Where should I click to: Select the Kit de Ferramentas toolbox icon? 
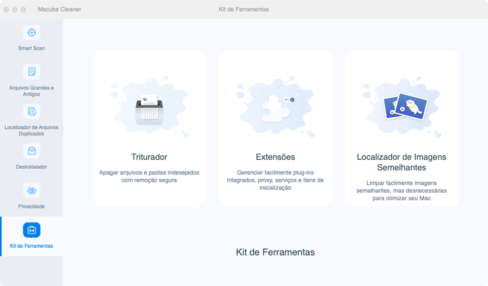tap(31, 230)
